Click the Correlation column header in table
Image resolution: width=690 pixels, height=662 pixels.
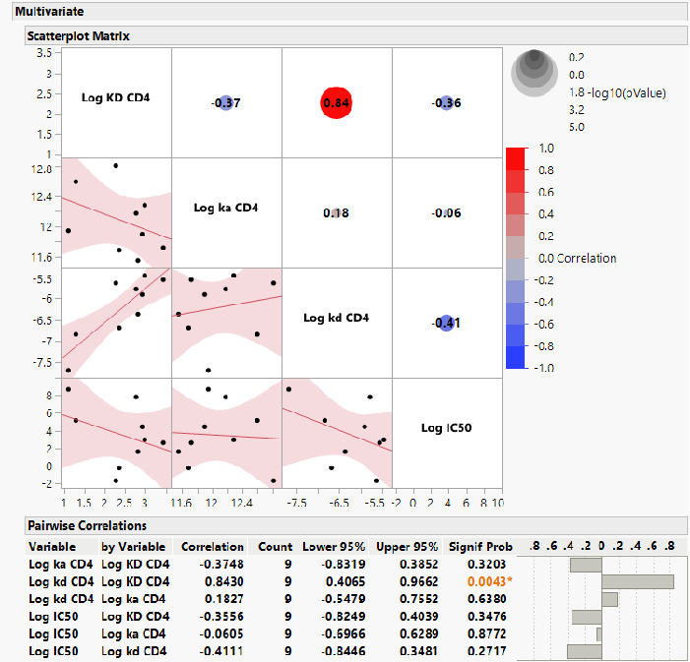tap(211, 547)
